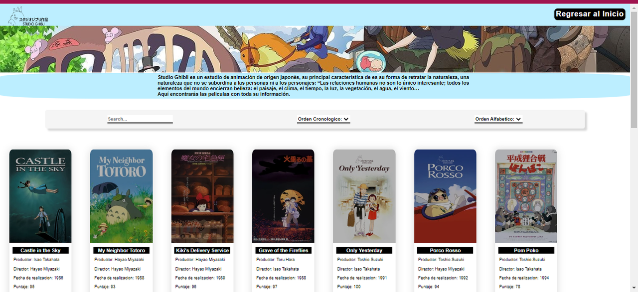This screenshot has height=292, width=638.
Task: Click the Studio Ghibli Totoro logo
Action: (x=27, y=16)
